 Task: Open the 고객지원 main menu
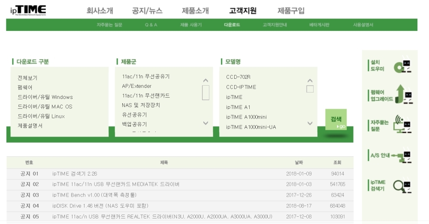[x=243, y=11]
